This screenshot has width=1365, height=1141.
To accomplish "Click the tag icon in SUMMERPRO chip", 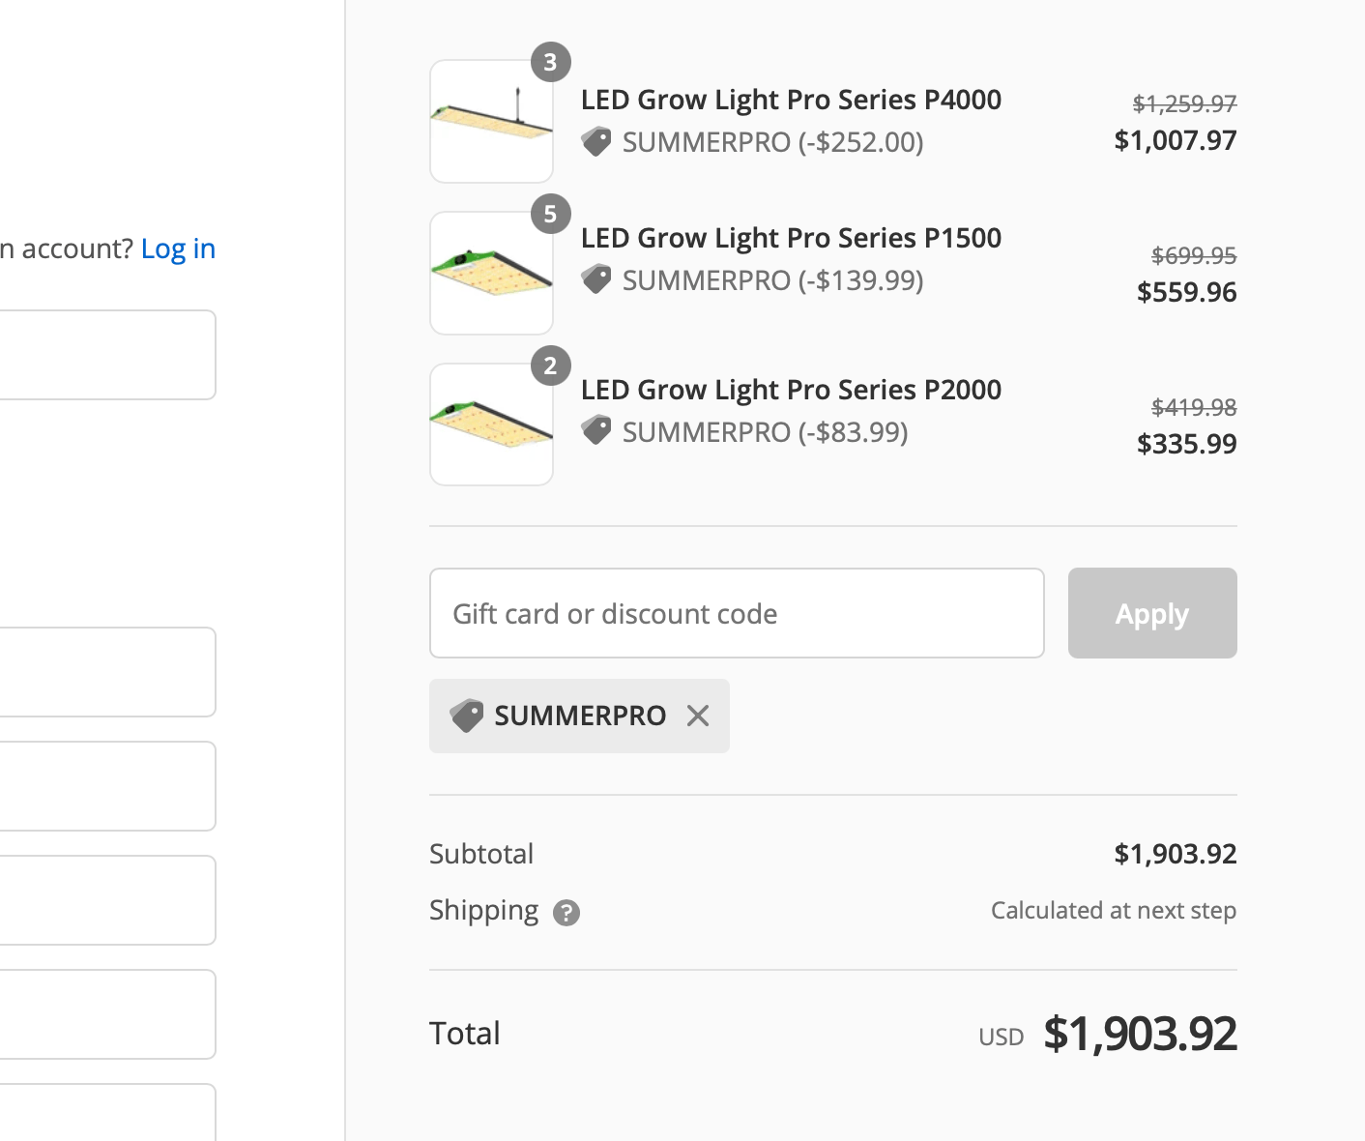I will coord(467,716).
